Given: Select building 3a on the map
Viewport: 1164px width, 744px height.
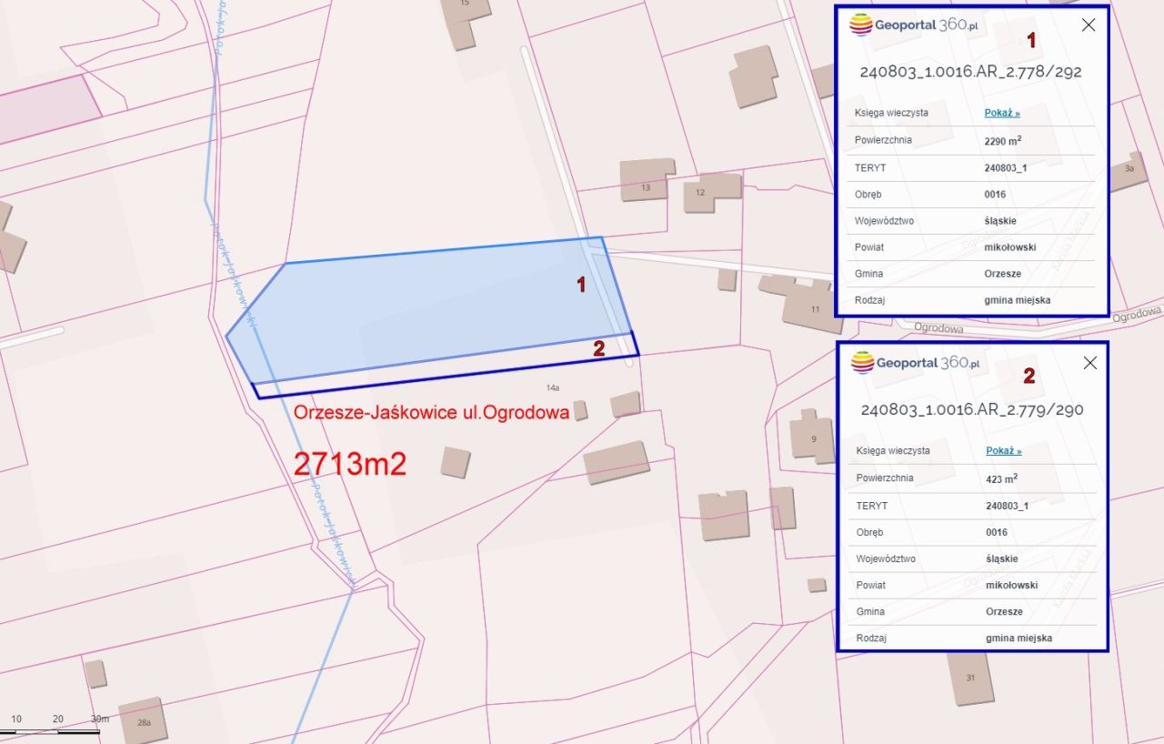Looking at the screenshot, I should click(1128, 171).
